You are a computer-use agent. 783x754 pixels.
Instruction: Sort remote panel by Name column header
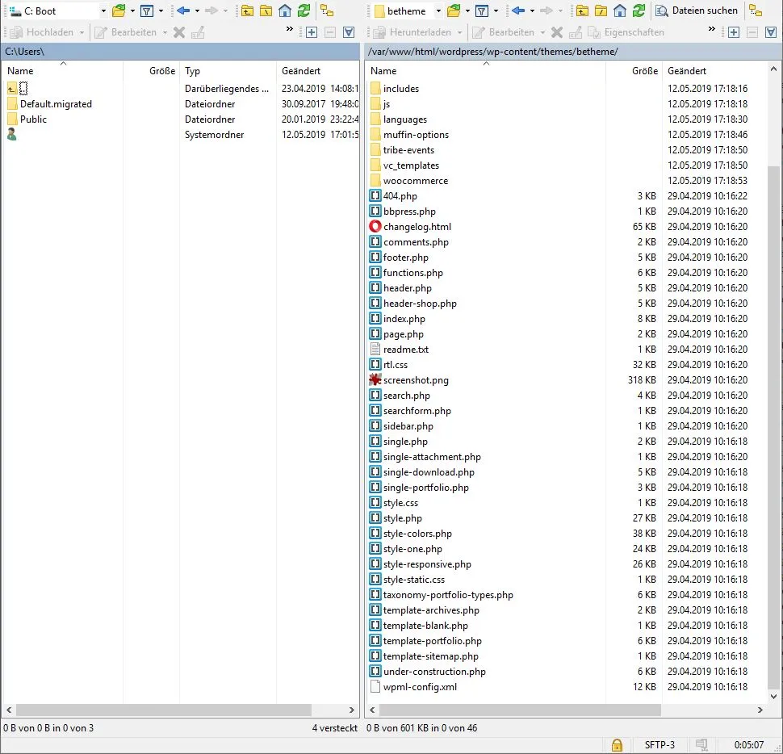click(x=485, y=71)
